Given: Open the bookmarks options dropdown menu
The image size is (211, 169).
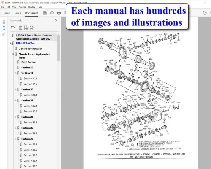Looking at the screenshot, I should (x=13, y=27).
